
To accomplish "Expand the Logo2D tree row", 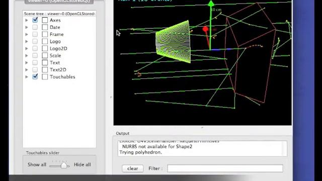I will [27, 48].
